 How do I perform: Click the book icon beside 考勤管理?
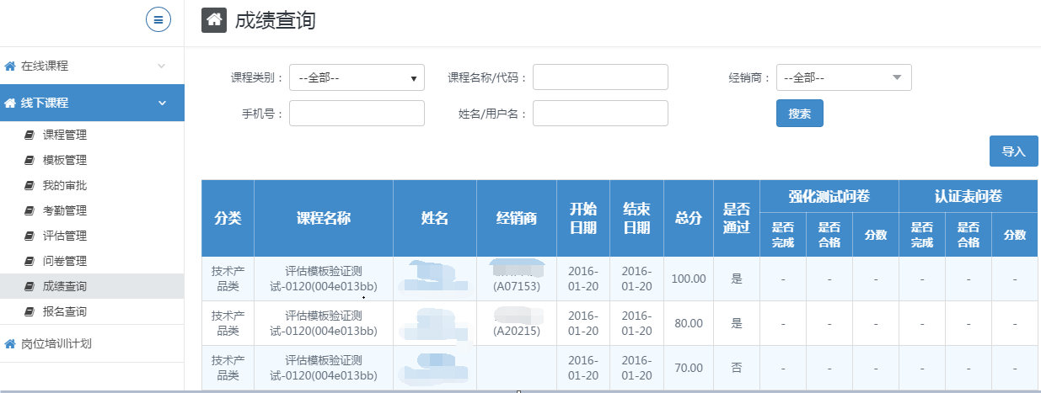[x=30, y=210]
